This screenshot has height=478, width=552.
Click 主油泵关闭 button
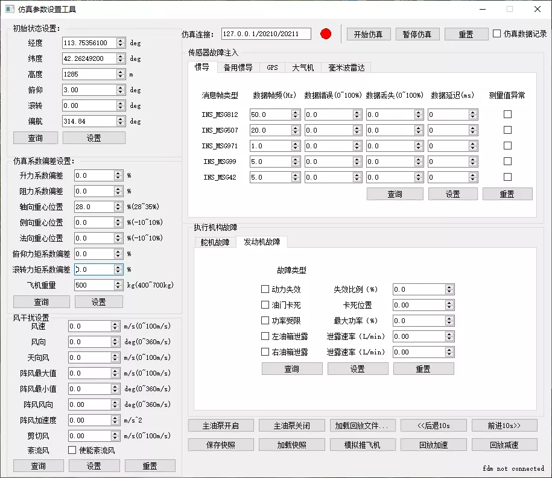pyautogui.click(x=292, y=426)
